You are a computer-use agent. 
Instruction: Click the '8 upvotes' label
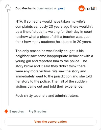pos(17,111)
